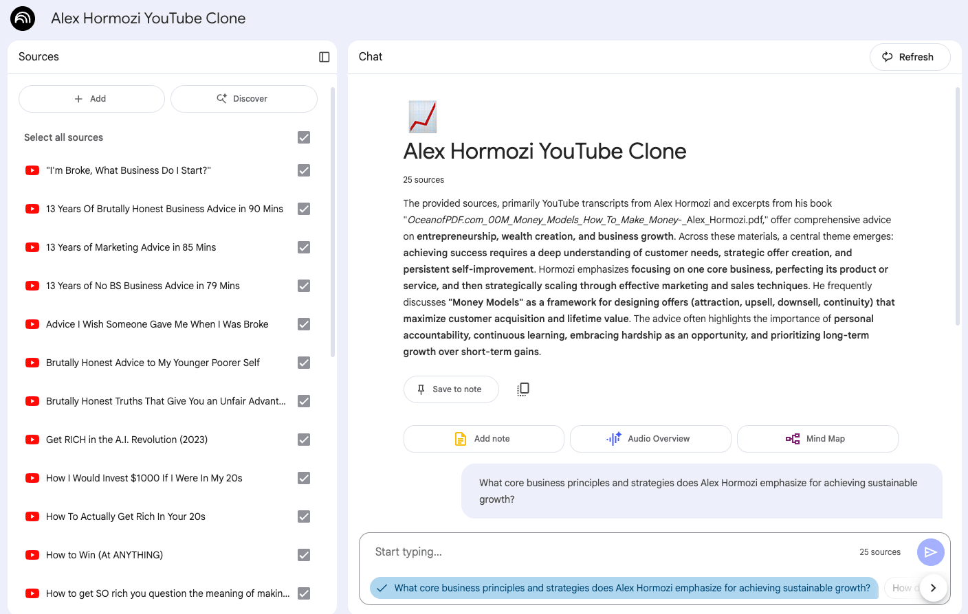Click the NotebookLM logo icon
968x614 pixels.
pyautogui.click(x=23, y=19)
